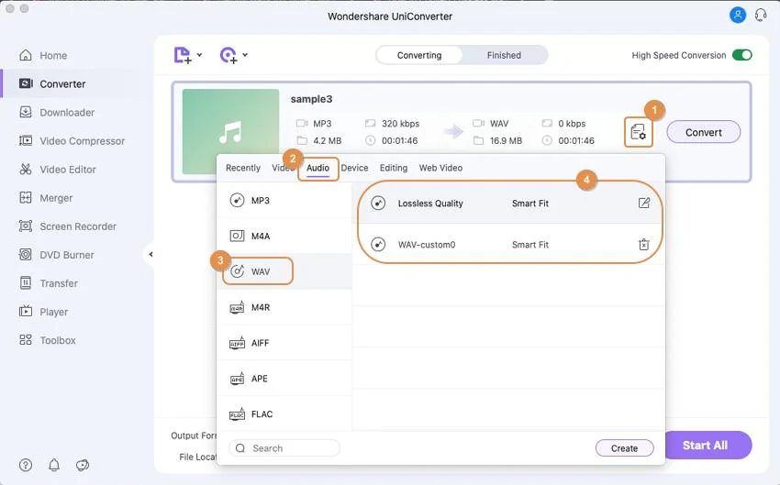Choose the WAV-custom0 preset
The height and width of the screenshot is (485, 780).
click(x=508, y=245)
